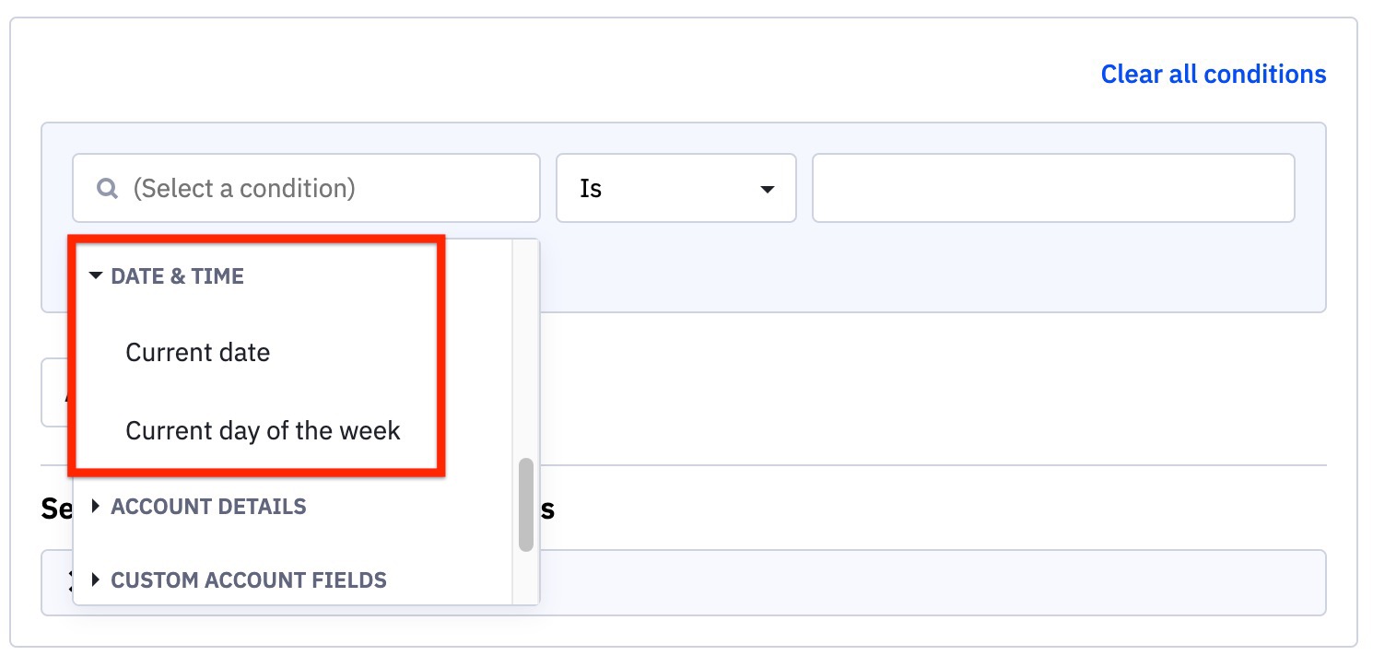Image resolution: width=1373 pixels, height=667 pixels.
Task: Click scrollbar track above the thumb
Action: pyautogui.click(x=526, y=350)
